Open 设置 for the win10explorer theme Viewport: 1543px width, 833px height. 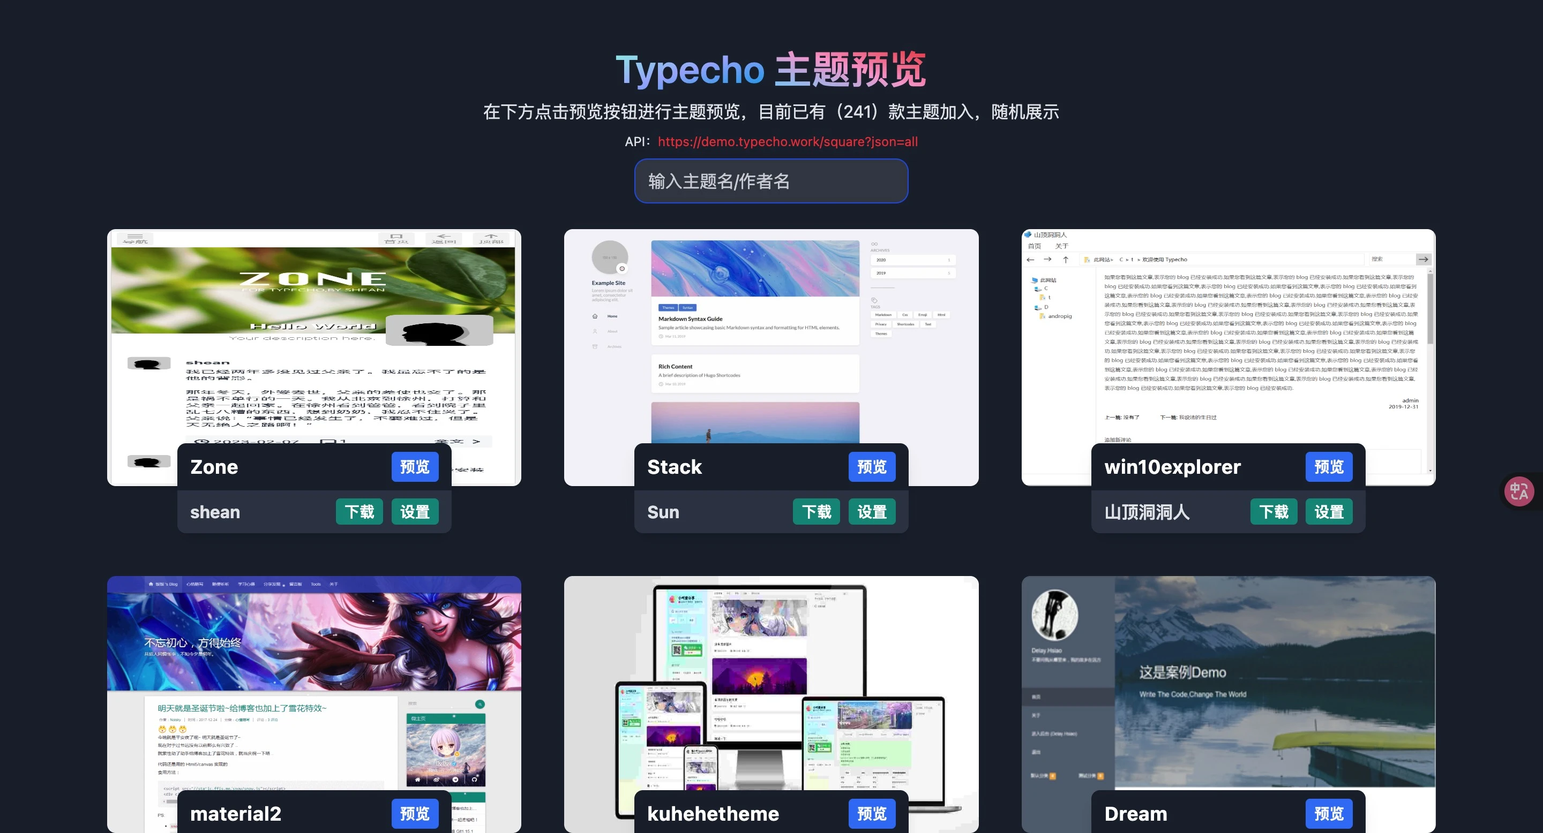[x=1329, y=512]
